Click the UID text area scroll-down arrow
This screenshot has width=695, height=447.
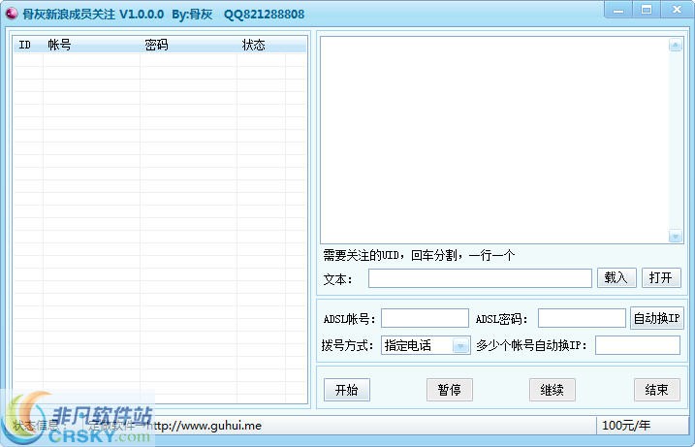[675, 237]
